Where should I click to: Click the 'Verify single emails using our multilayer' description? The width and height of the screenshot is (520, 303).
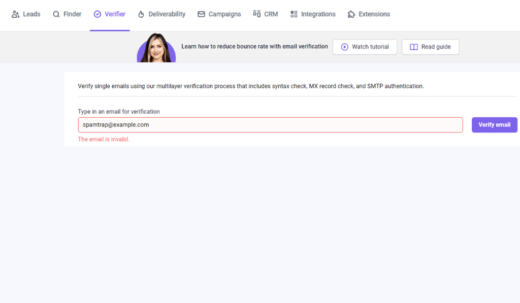(x=251, y=86)
